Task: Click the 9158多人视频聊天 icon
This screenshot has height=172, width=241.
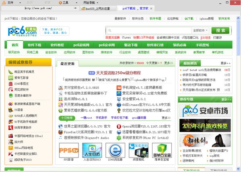Action: click(x=10, y=116)
